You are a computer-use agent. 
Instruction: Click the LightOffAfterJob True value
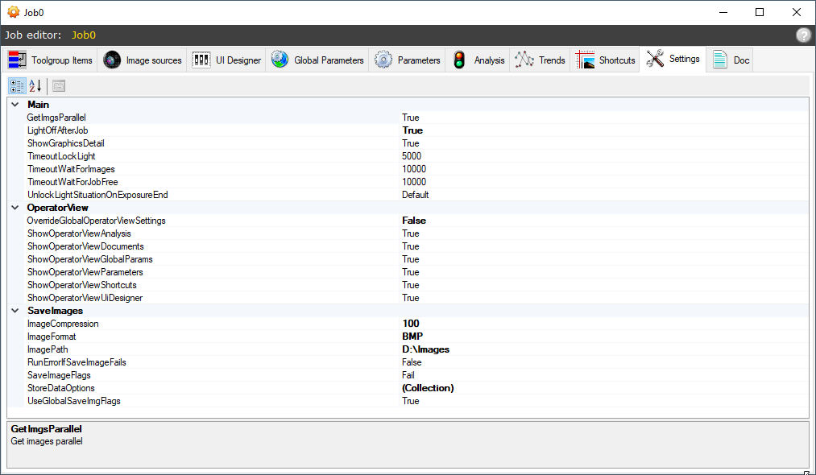click(x=412, y=130)
